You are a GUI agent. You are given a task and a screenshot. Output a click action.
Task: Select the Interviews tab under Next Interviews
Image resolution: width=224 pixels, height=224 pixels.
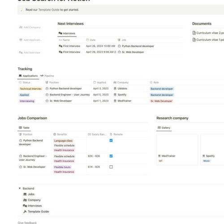click(67, 33)
